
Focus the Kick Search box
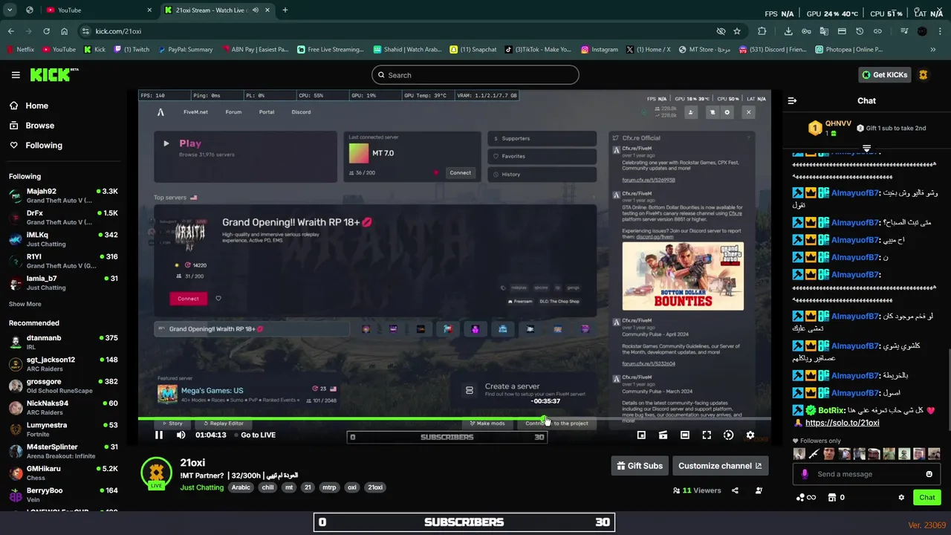475,75
